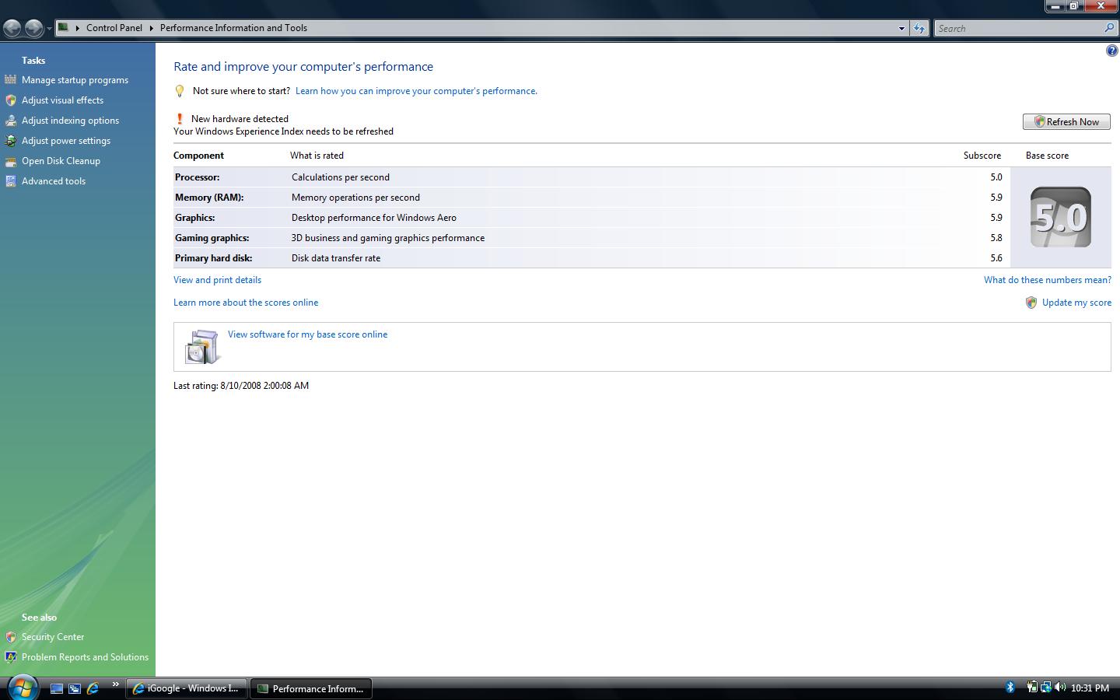Screen dimensions: 1120x700
Task: Click the Advanced tools icon
Action: 10,181
